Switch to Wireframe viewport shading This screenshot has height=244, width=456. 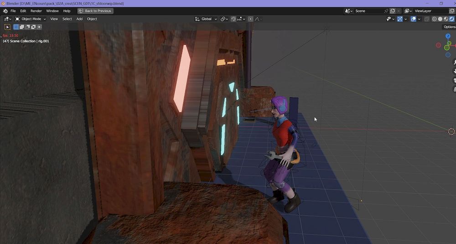[x=434, y=19]
